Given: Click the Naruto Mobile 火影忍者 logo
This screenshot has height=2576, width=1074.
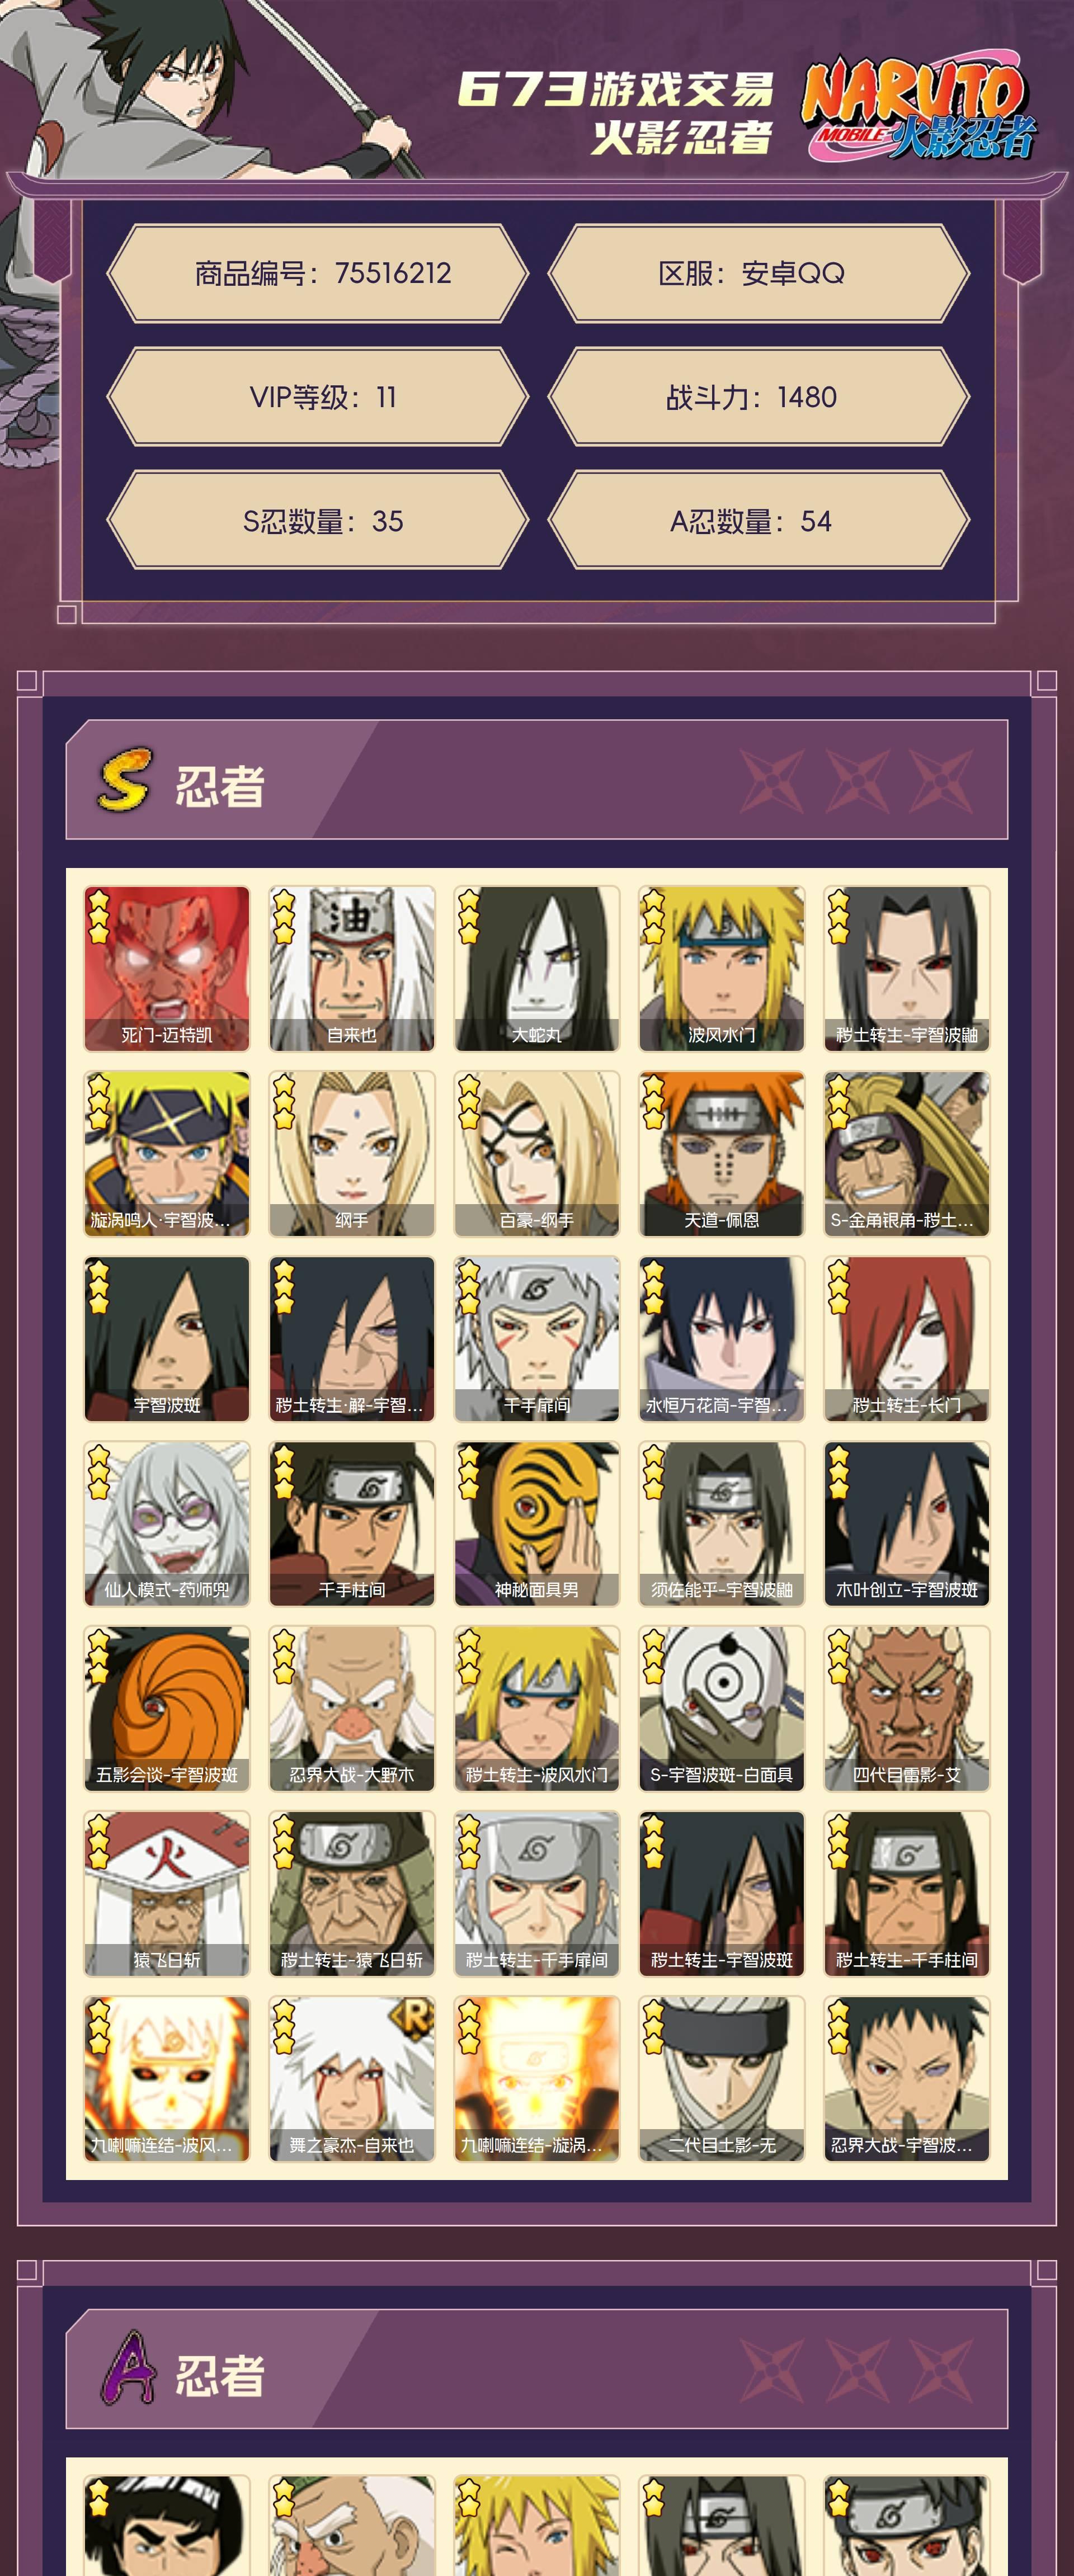Looking at the screenshot, I should tap(918, 107).
